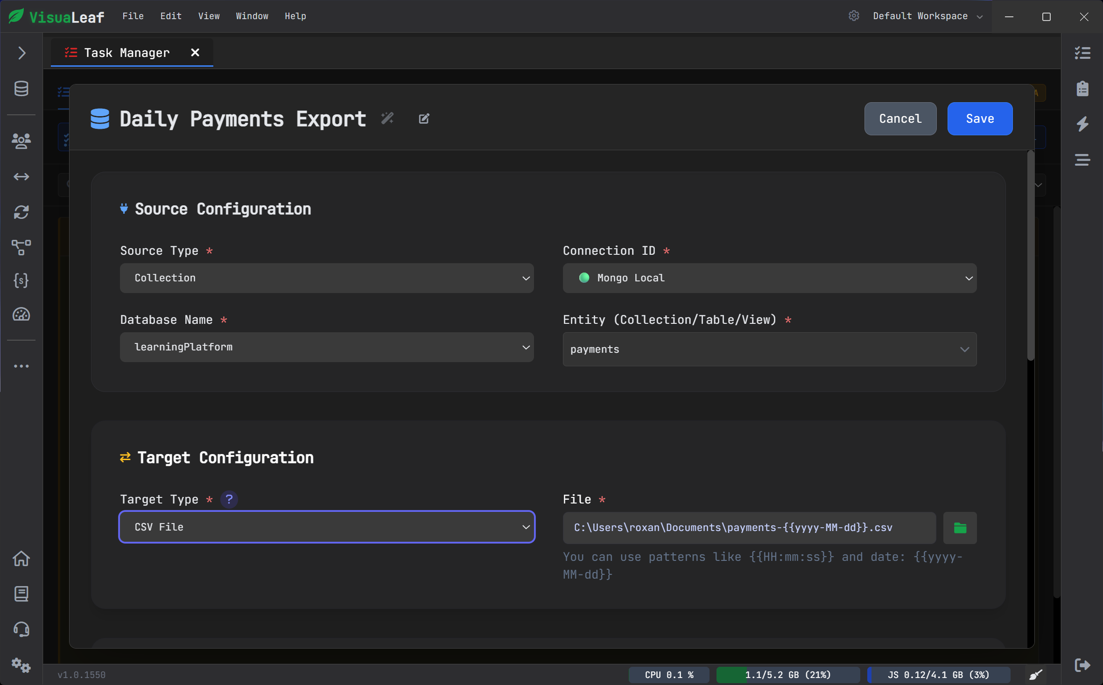The width and height of the screenshot is (1103, 685).
Task: Click the workspace settings gear icon
Action: coord(854,16)
